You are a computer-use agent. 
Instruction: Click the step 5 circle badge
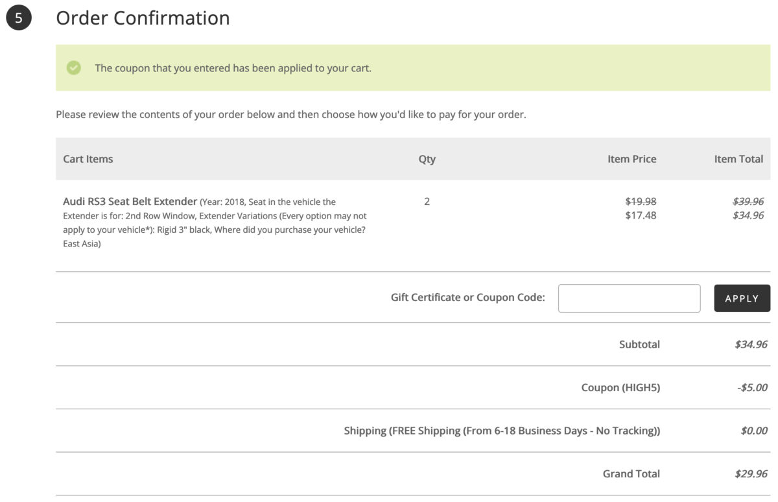[18, 18]
